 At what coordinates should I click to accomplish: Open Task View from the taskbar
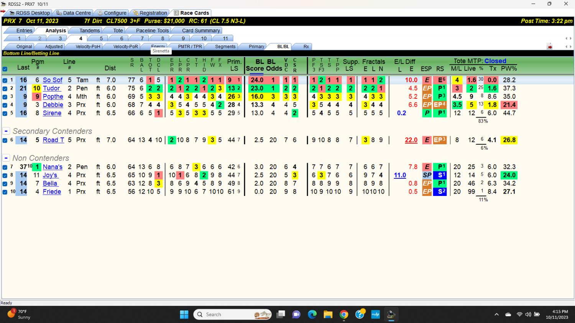pos(281,315)
